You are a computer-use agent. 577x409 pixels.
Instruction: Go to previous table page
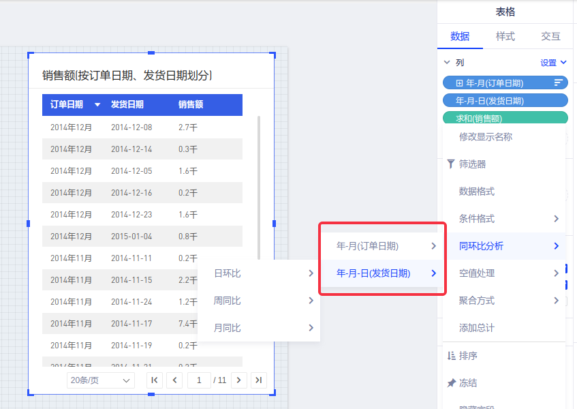(175, 380)
